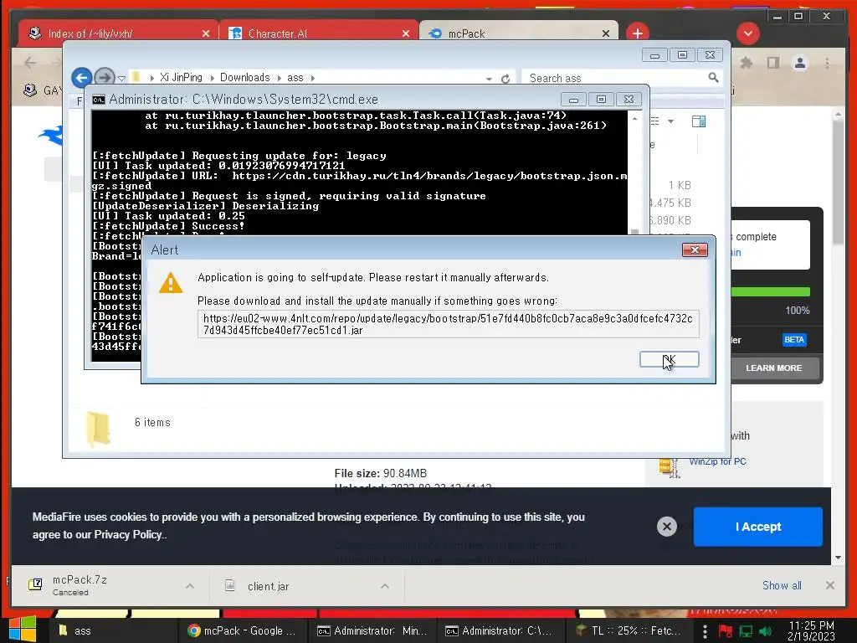Click the WinZip for PC link
Image resolution: width=857 pixels, height=643 pixels.
tap(717, 461)
